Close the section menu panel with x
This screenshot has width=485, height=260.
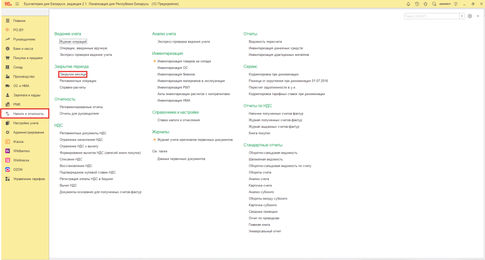pyautogui.click(x=478, y=16)
